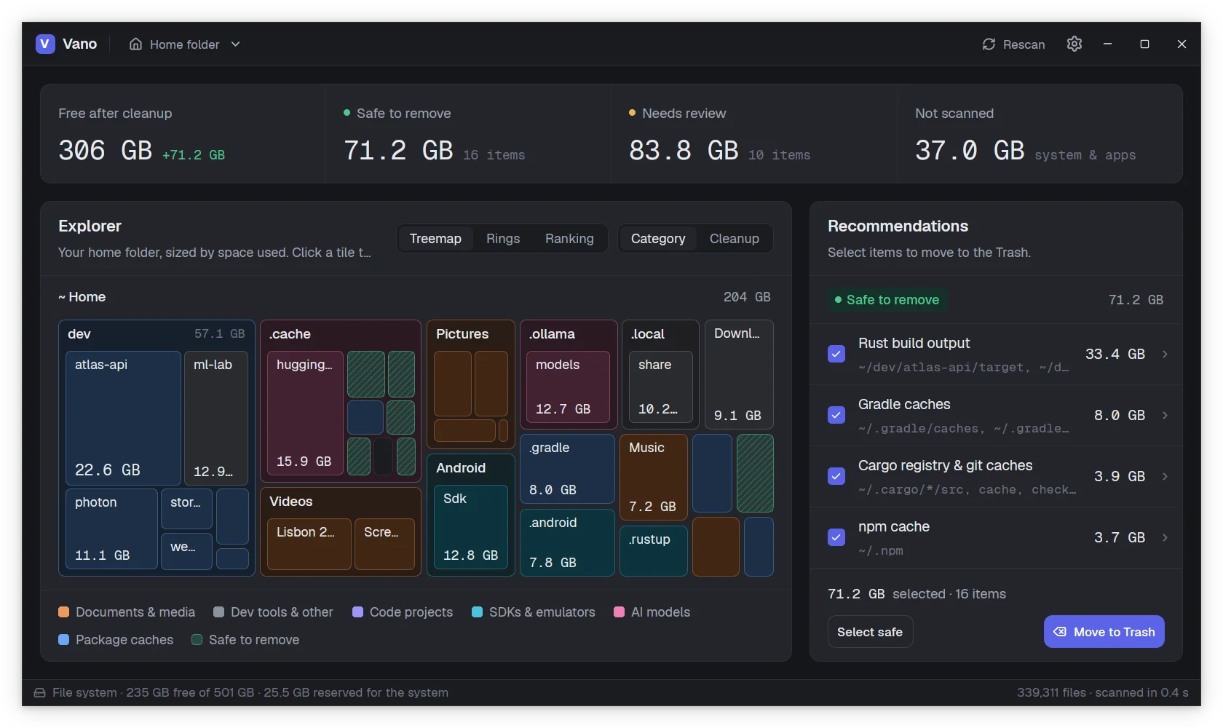Open the Home folder dropdown

coord(185,44)
